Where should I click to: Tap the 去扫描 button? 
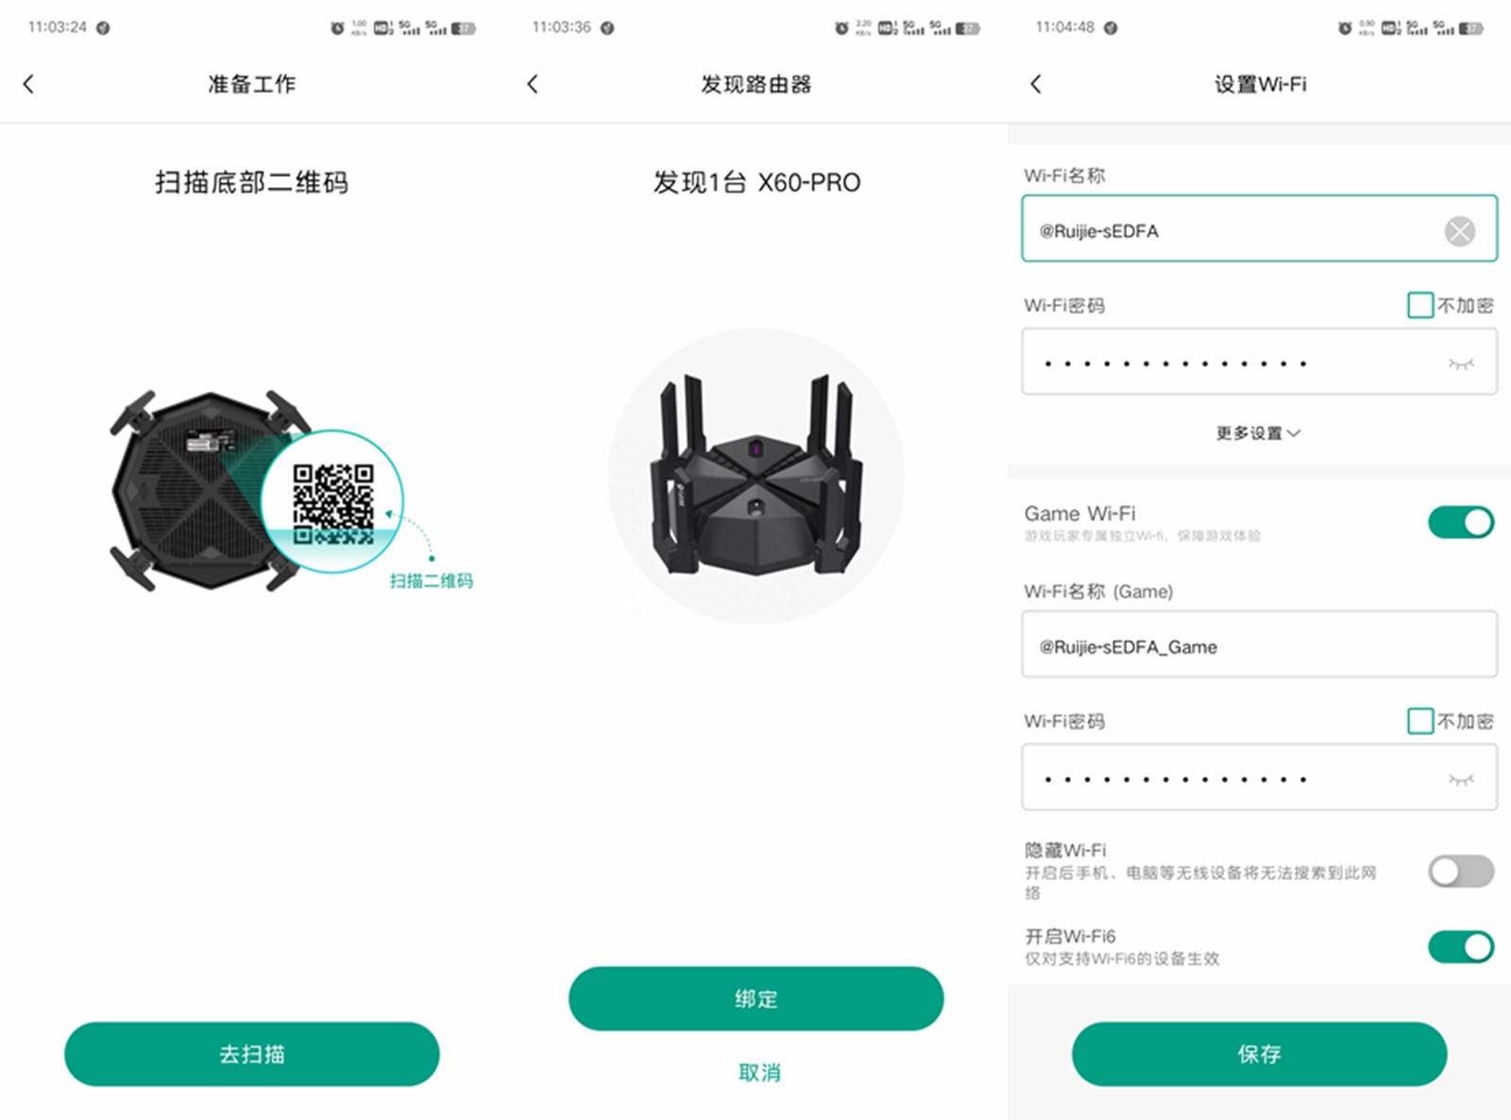pos(252,1054)
